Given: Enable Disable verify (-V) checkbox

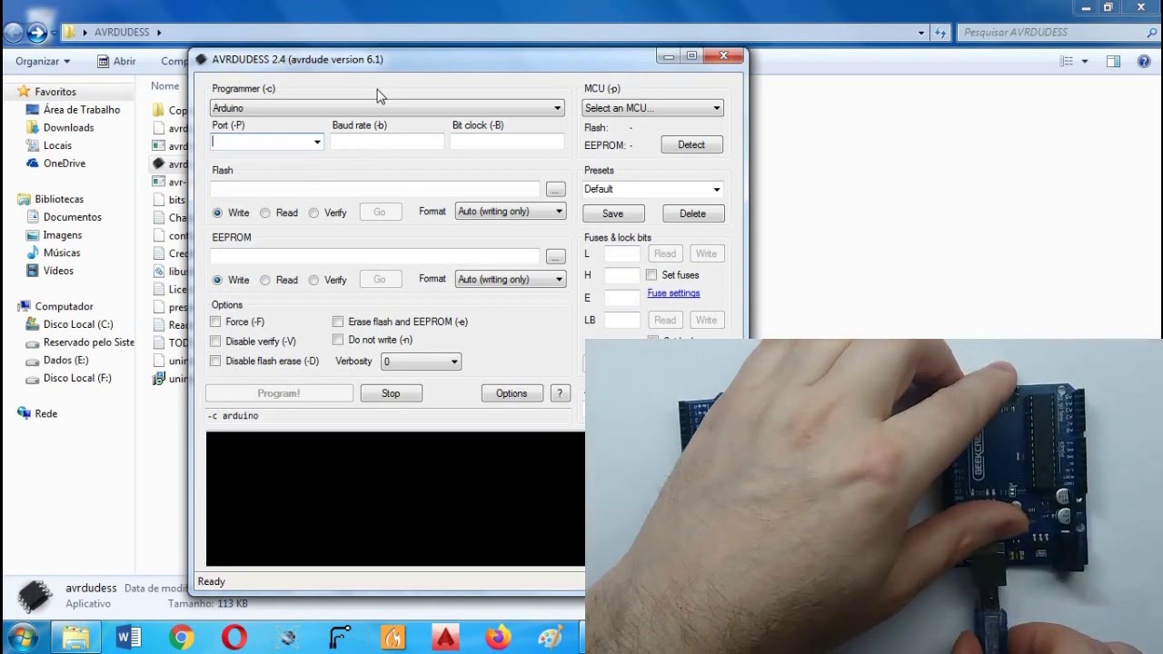Looking at the screenshot, I should click(215, 342).
